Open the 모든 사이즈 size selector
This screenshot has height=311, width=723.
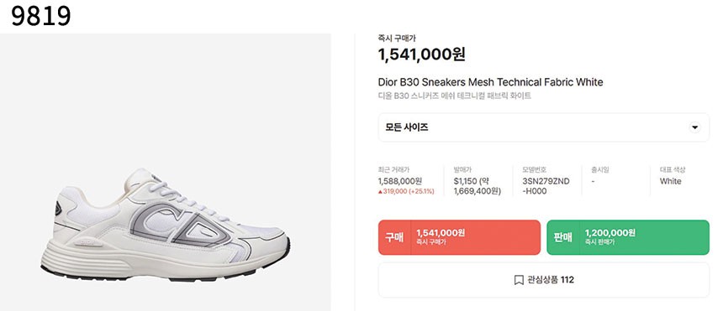544,127
